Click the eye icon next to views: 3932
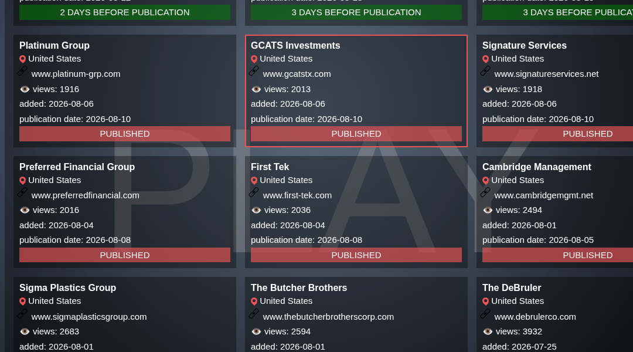This screenshot has width=633, height=352. click(488, 331)
